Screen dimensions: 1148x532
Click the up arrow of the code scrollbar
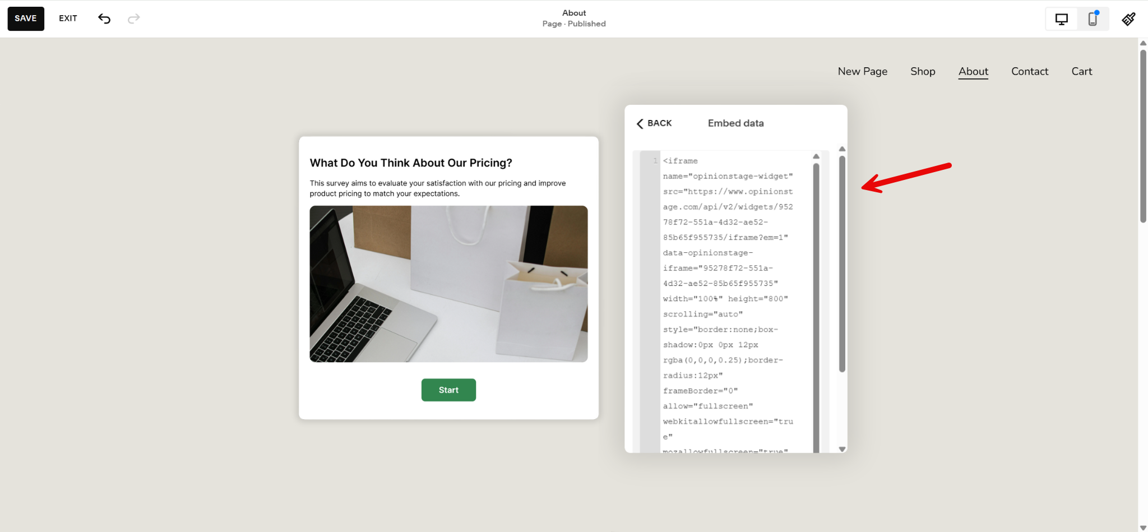click(x=817, y=156)
